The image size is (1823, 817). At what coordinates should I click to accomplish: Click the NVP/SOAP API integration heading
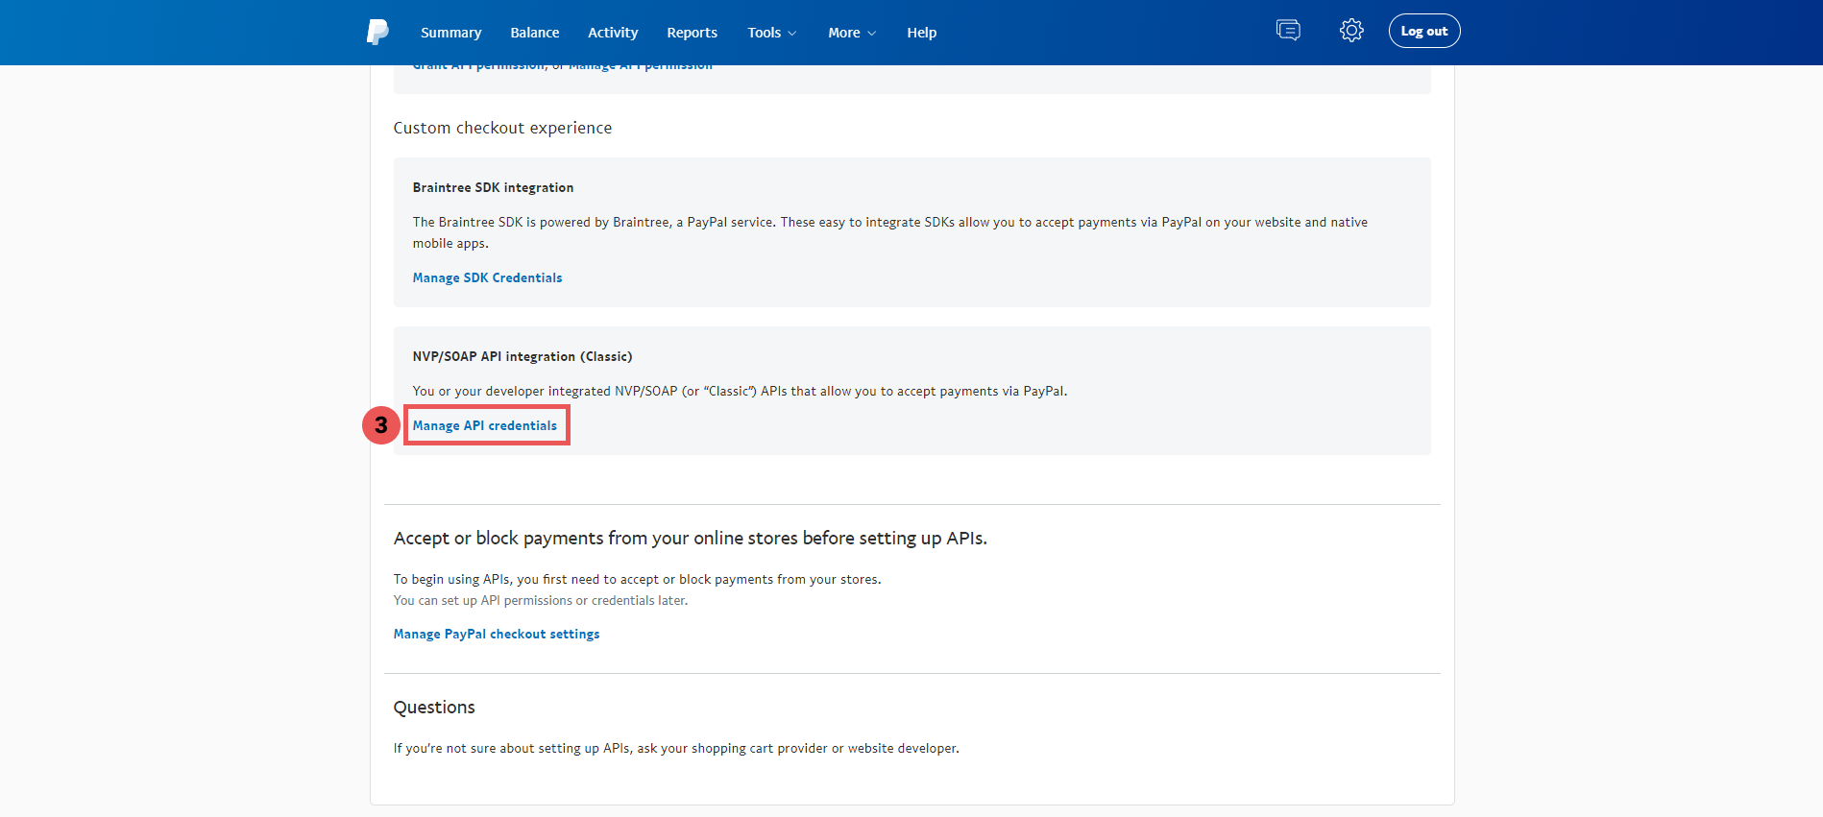click(523, 356)
